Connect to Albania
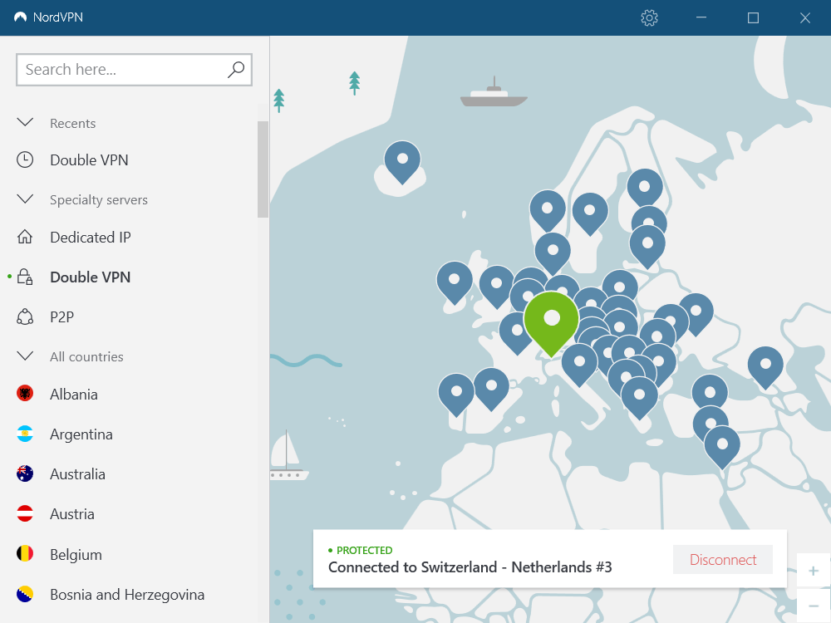The height and width of the screenshot is (623, 831). point(74,394)
